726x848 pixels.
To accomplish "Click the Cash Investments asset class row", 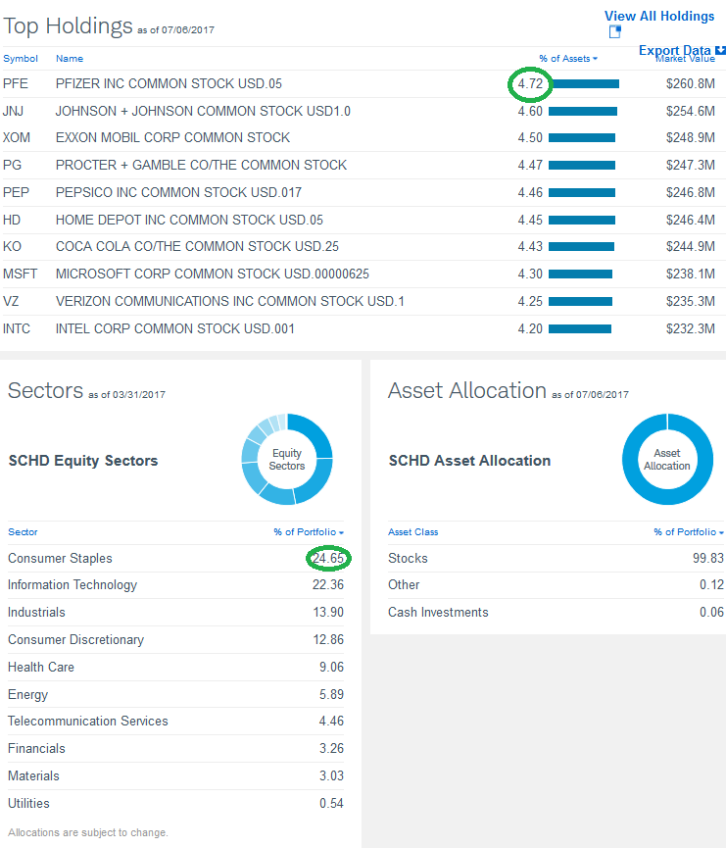I will click(556, 612).
